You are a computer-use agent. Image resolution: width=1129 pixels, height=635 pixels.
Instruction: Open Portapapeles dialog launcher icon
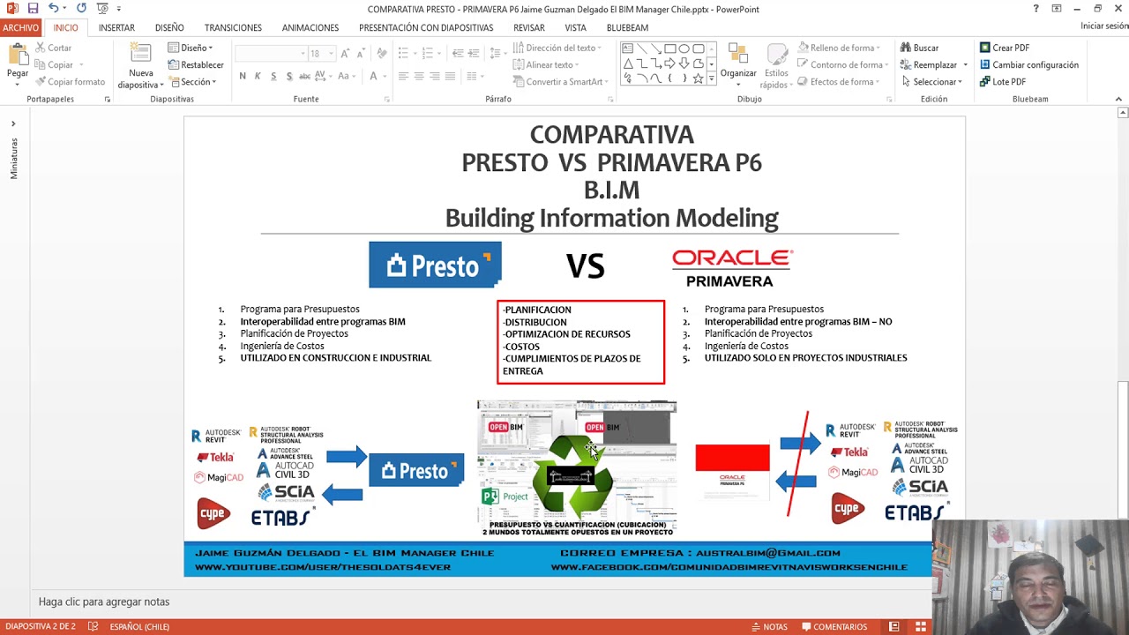tap(108, 100)
